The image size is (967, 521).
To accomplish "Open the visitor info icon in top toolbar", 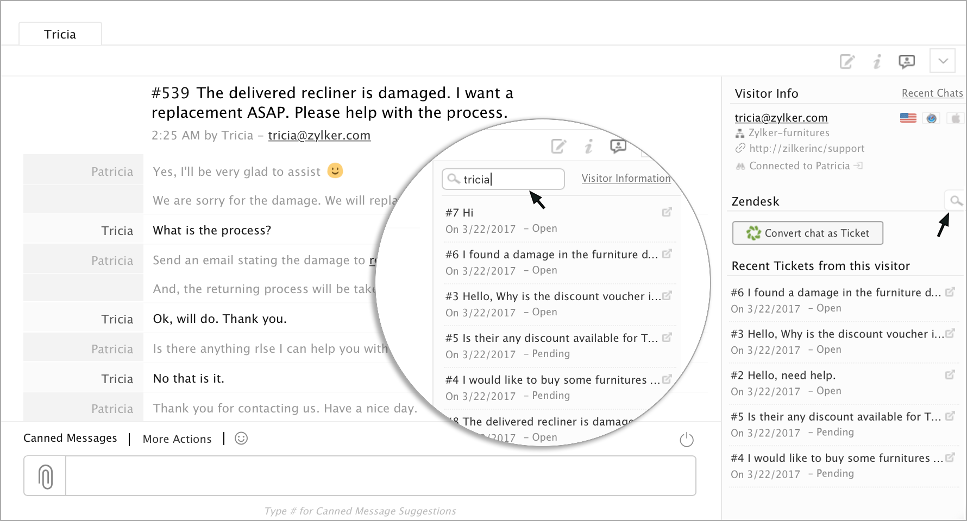I will pos(877,62).
